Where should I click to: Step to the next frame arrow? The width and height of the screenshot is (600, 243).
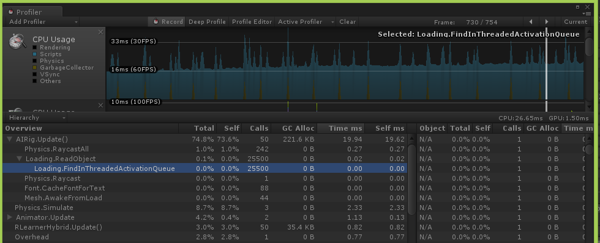point(547,22)
